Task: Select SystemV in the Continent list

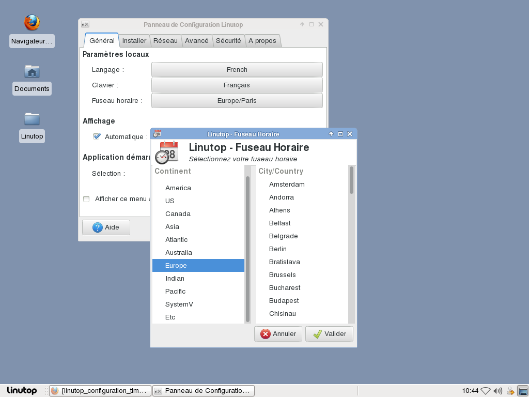Action: click(198, 304)
